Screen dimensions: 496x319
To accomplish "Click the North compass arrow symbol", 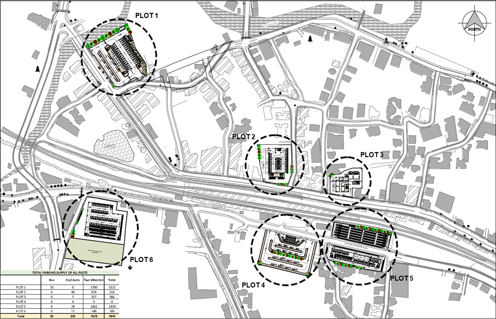I will point(475,23).
